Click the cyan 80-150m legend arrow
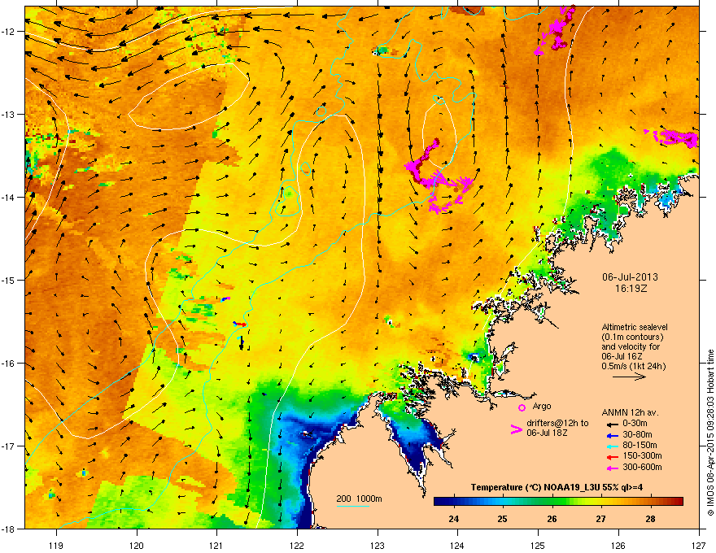 [x=613, y=446]
